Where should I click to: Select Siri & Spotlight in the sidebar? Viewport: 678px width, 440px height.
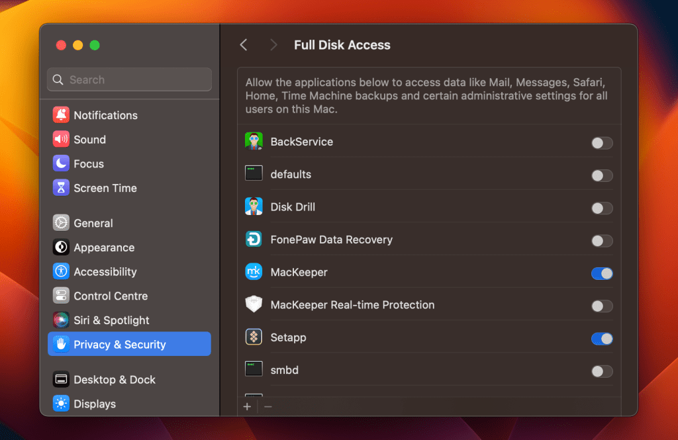(111, 320)
